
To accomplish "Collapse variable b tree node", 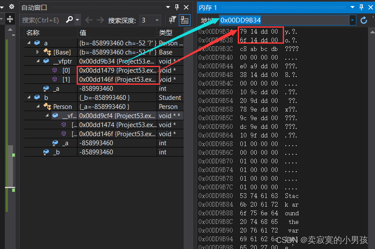I will (x=29, y=97).
